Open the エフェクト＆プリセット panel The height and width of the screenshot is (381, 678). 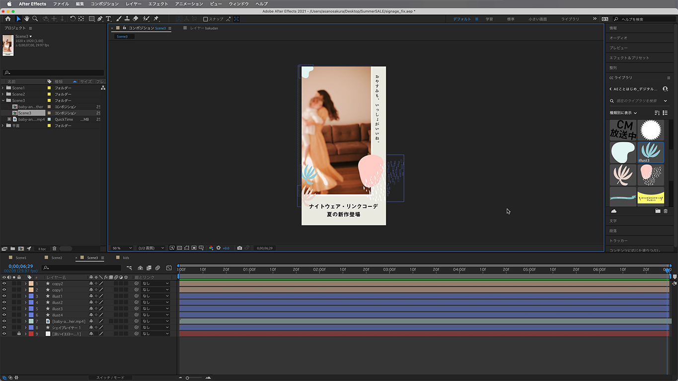point(629,58)
